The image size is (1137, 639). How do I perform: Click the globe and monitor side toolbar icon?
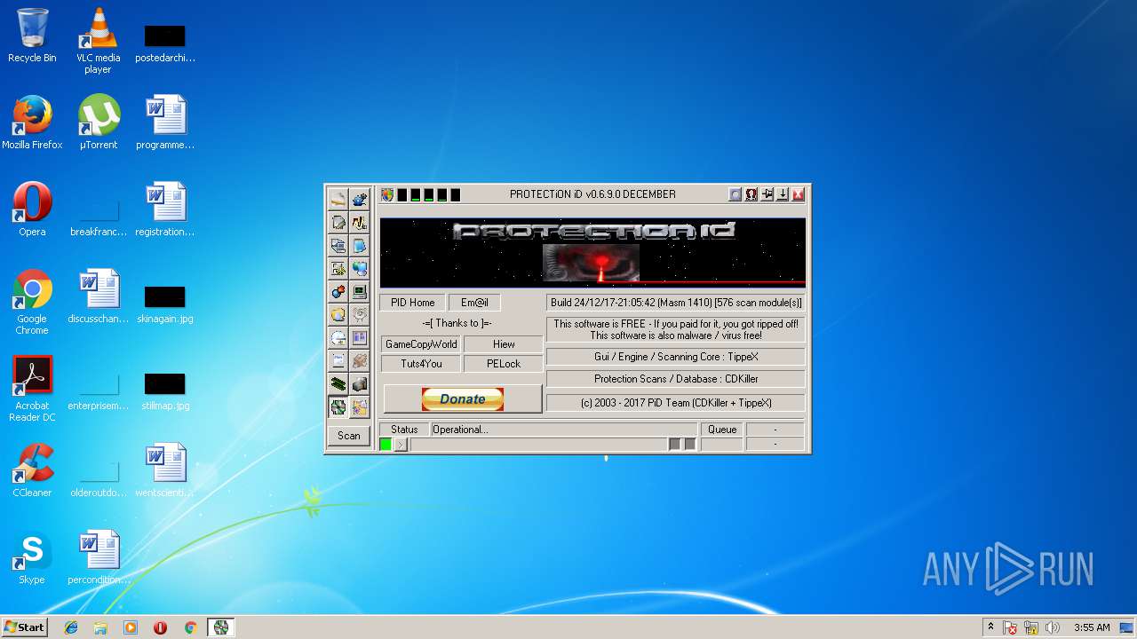[360, 268]
